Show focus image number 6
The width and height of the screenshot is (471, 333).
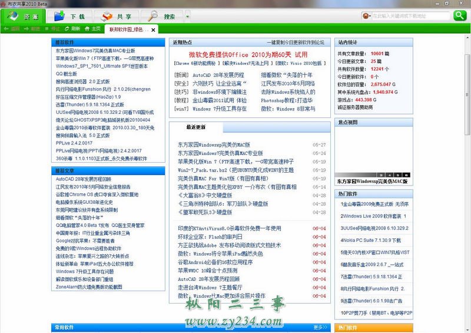tap(406, 175)
